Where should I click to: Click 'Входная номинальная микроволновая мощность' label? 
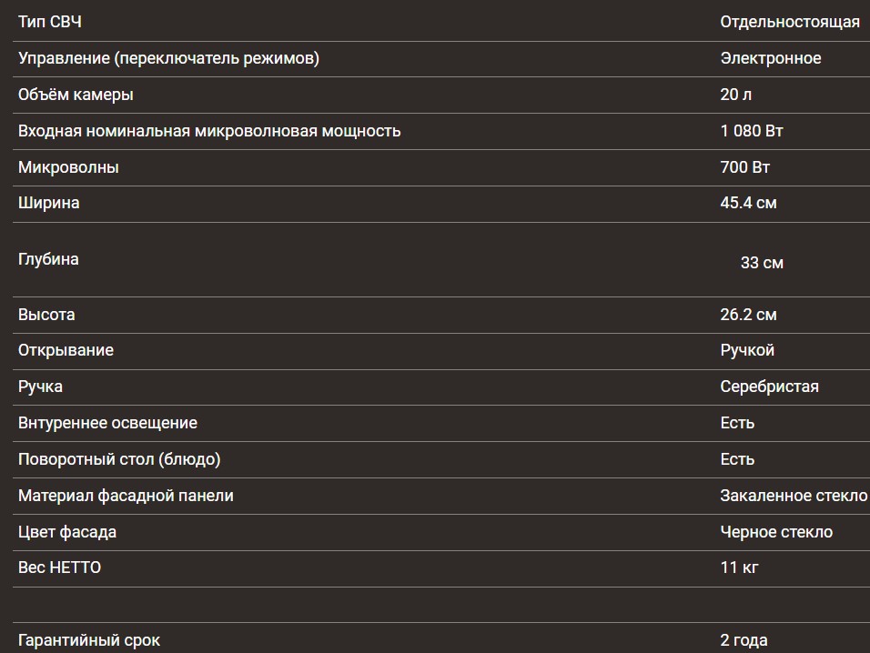coord(209,131)
